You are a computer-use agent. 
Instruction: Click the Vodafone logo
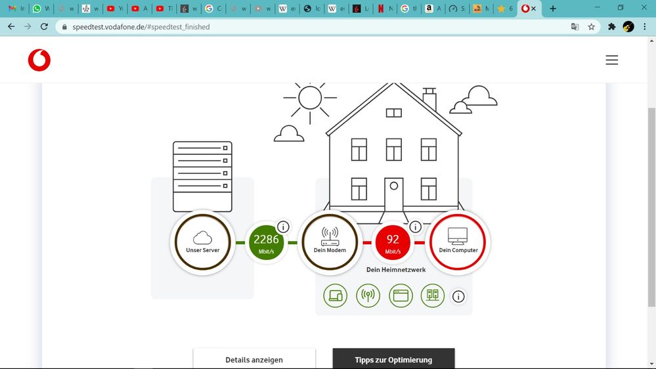[39, 60]
